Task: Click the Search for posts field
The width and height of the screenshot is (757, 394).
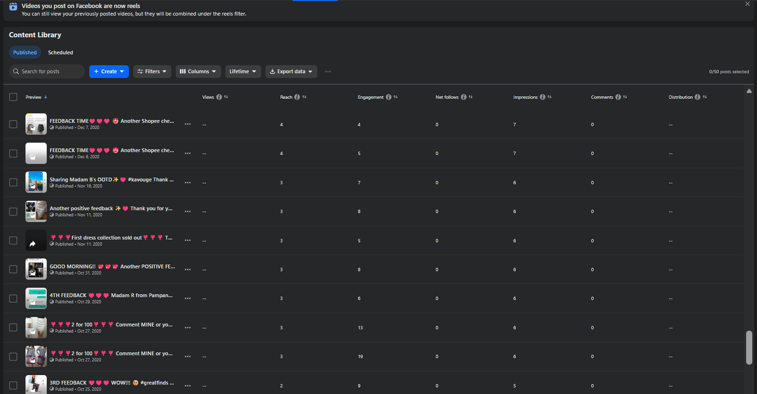Action: [47, 72]
